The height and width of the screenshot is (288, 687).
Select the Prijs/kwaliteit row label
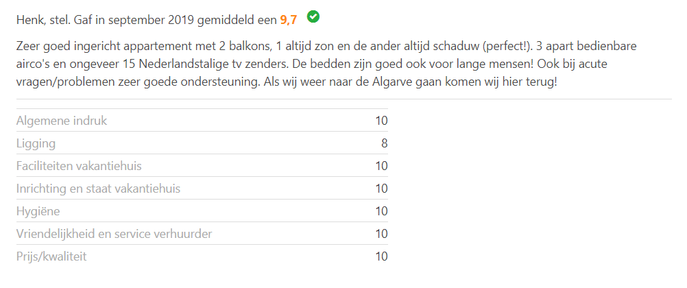(51, 256)
